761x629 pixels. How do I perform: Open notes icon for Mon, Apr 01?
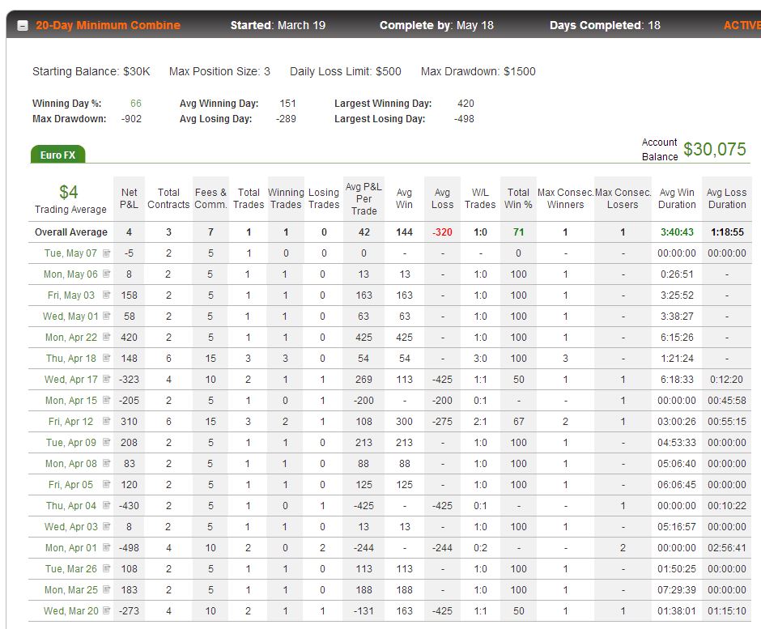point(106,547)
